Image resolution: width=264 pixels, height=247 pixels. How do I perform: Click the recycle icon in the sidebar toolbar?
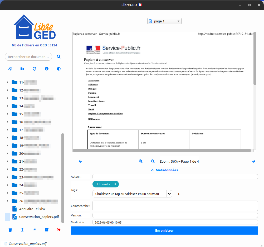point(10,69)
